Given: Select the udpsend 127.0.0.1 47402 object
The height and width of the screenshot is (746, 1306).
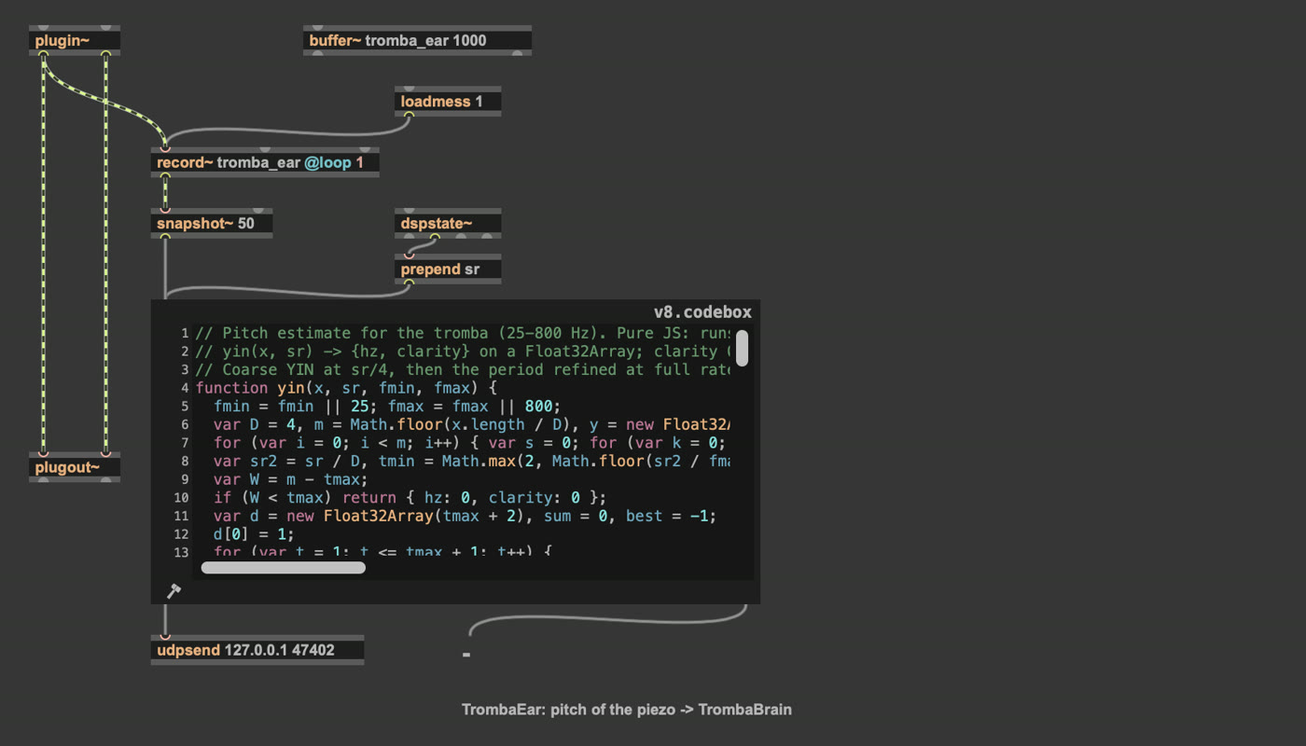Looking at the screenshot, I should [257, 650].
